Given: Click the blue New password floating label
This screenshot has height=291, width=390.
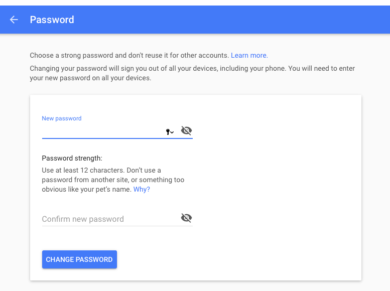Looking at the screenshot, I should tap(62, 118).
